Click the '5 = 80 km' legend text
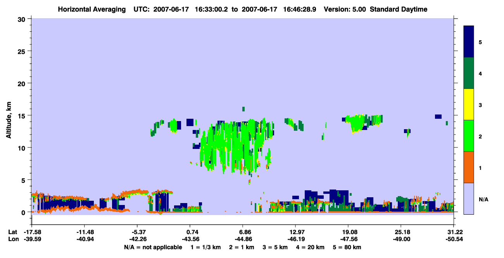The image size is (504, 258). 348,247
